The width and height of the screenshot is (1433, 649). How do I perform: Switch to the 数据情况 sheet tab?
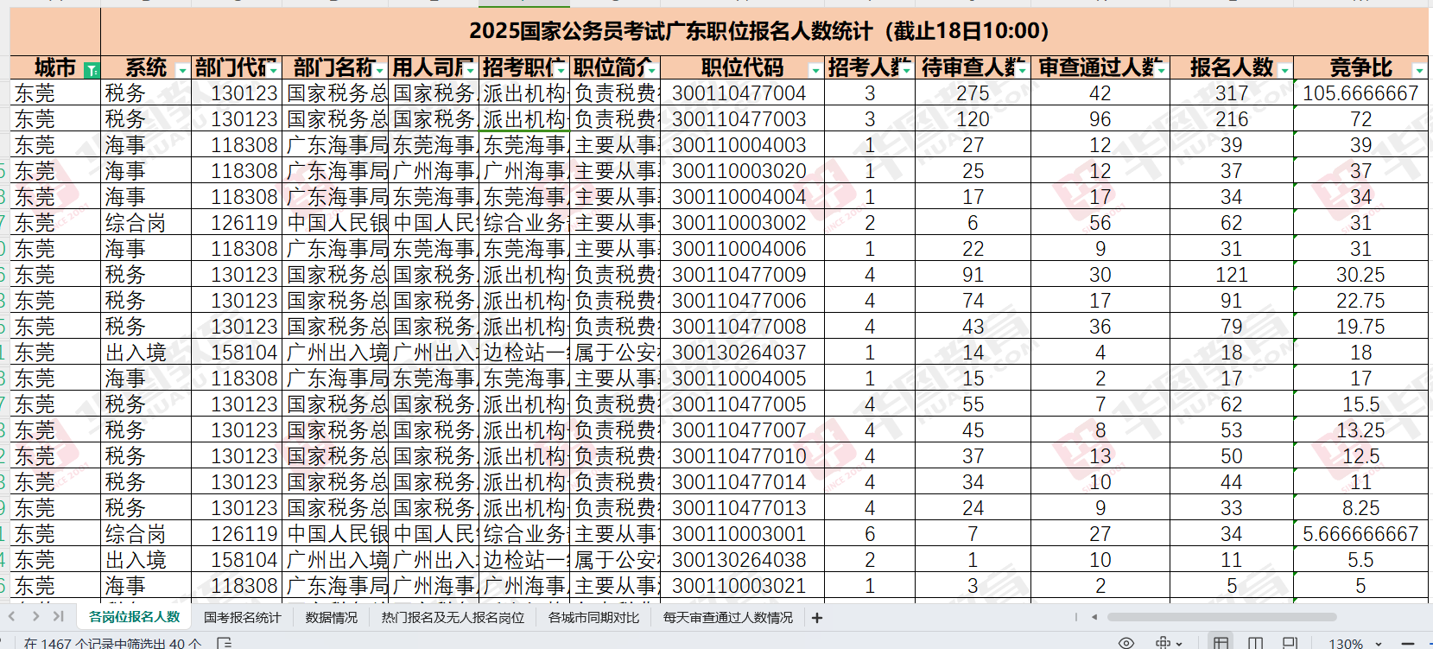pos(332,617)
